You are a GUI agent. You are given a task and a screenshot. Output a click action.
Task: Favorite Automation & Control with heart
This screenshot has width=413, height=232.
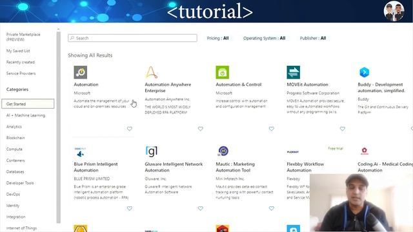(x=272, y=129)
